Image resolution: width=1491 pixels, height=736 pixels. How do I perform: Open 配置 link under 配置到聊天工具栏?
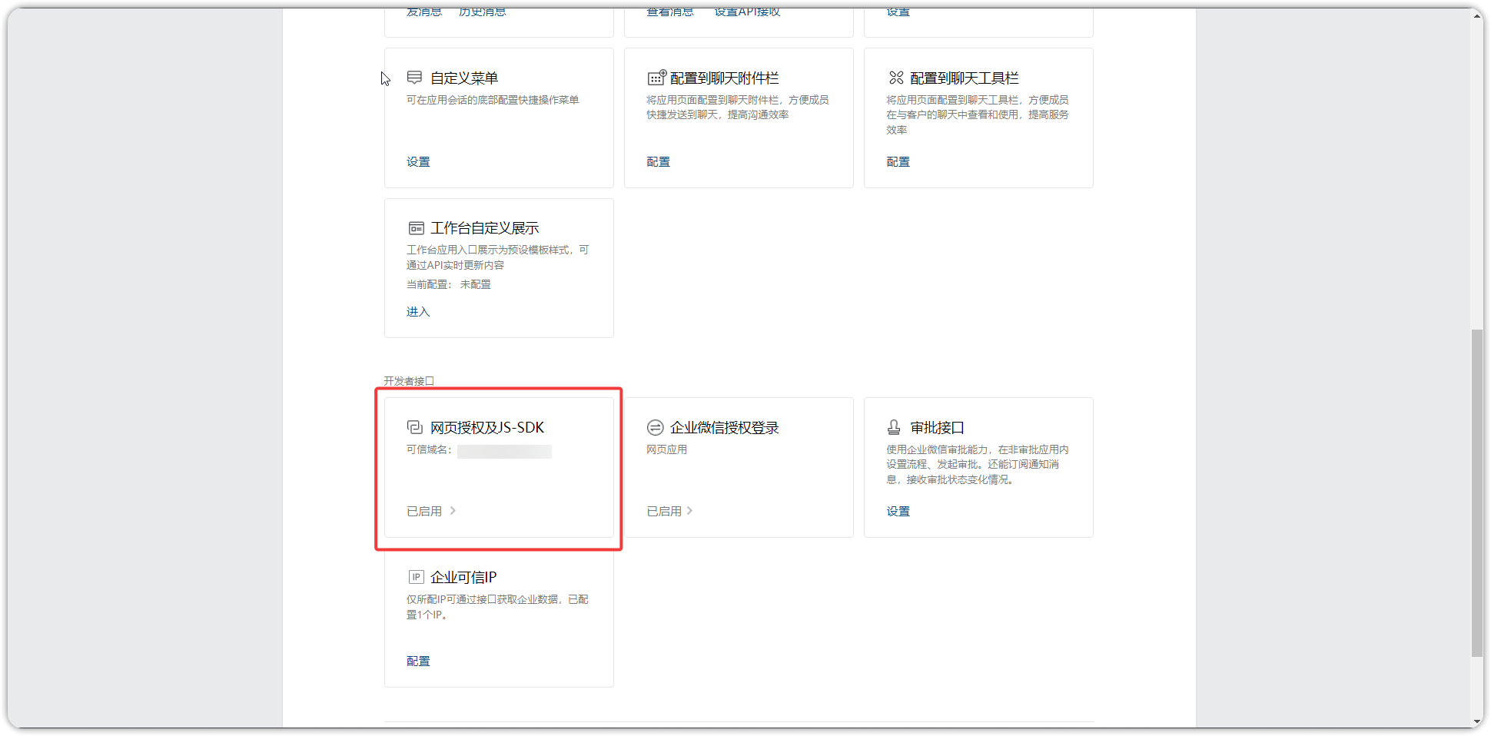tap(898, 161)
